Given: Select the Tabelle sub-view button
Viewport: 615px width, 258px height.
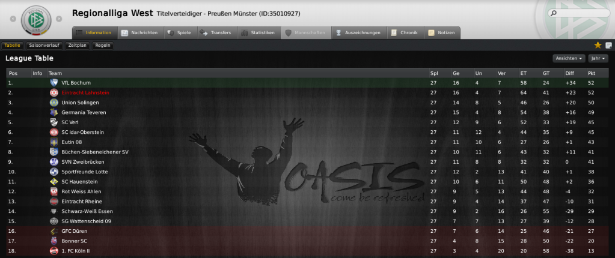Looking at the screenshot, I should (13, 46).
